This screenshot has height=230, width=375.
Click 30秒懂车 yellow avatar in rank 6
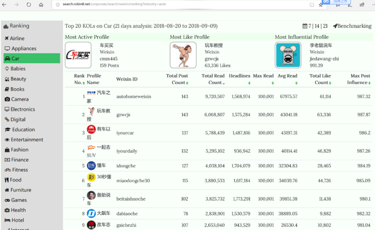91,177
